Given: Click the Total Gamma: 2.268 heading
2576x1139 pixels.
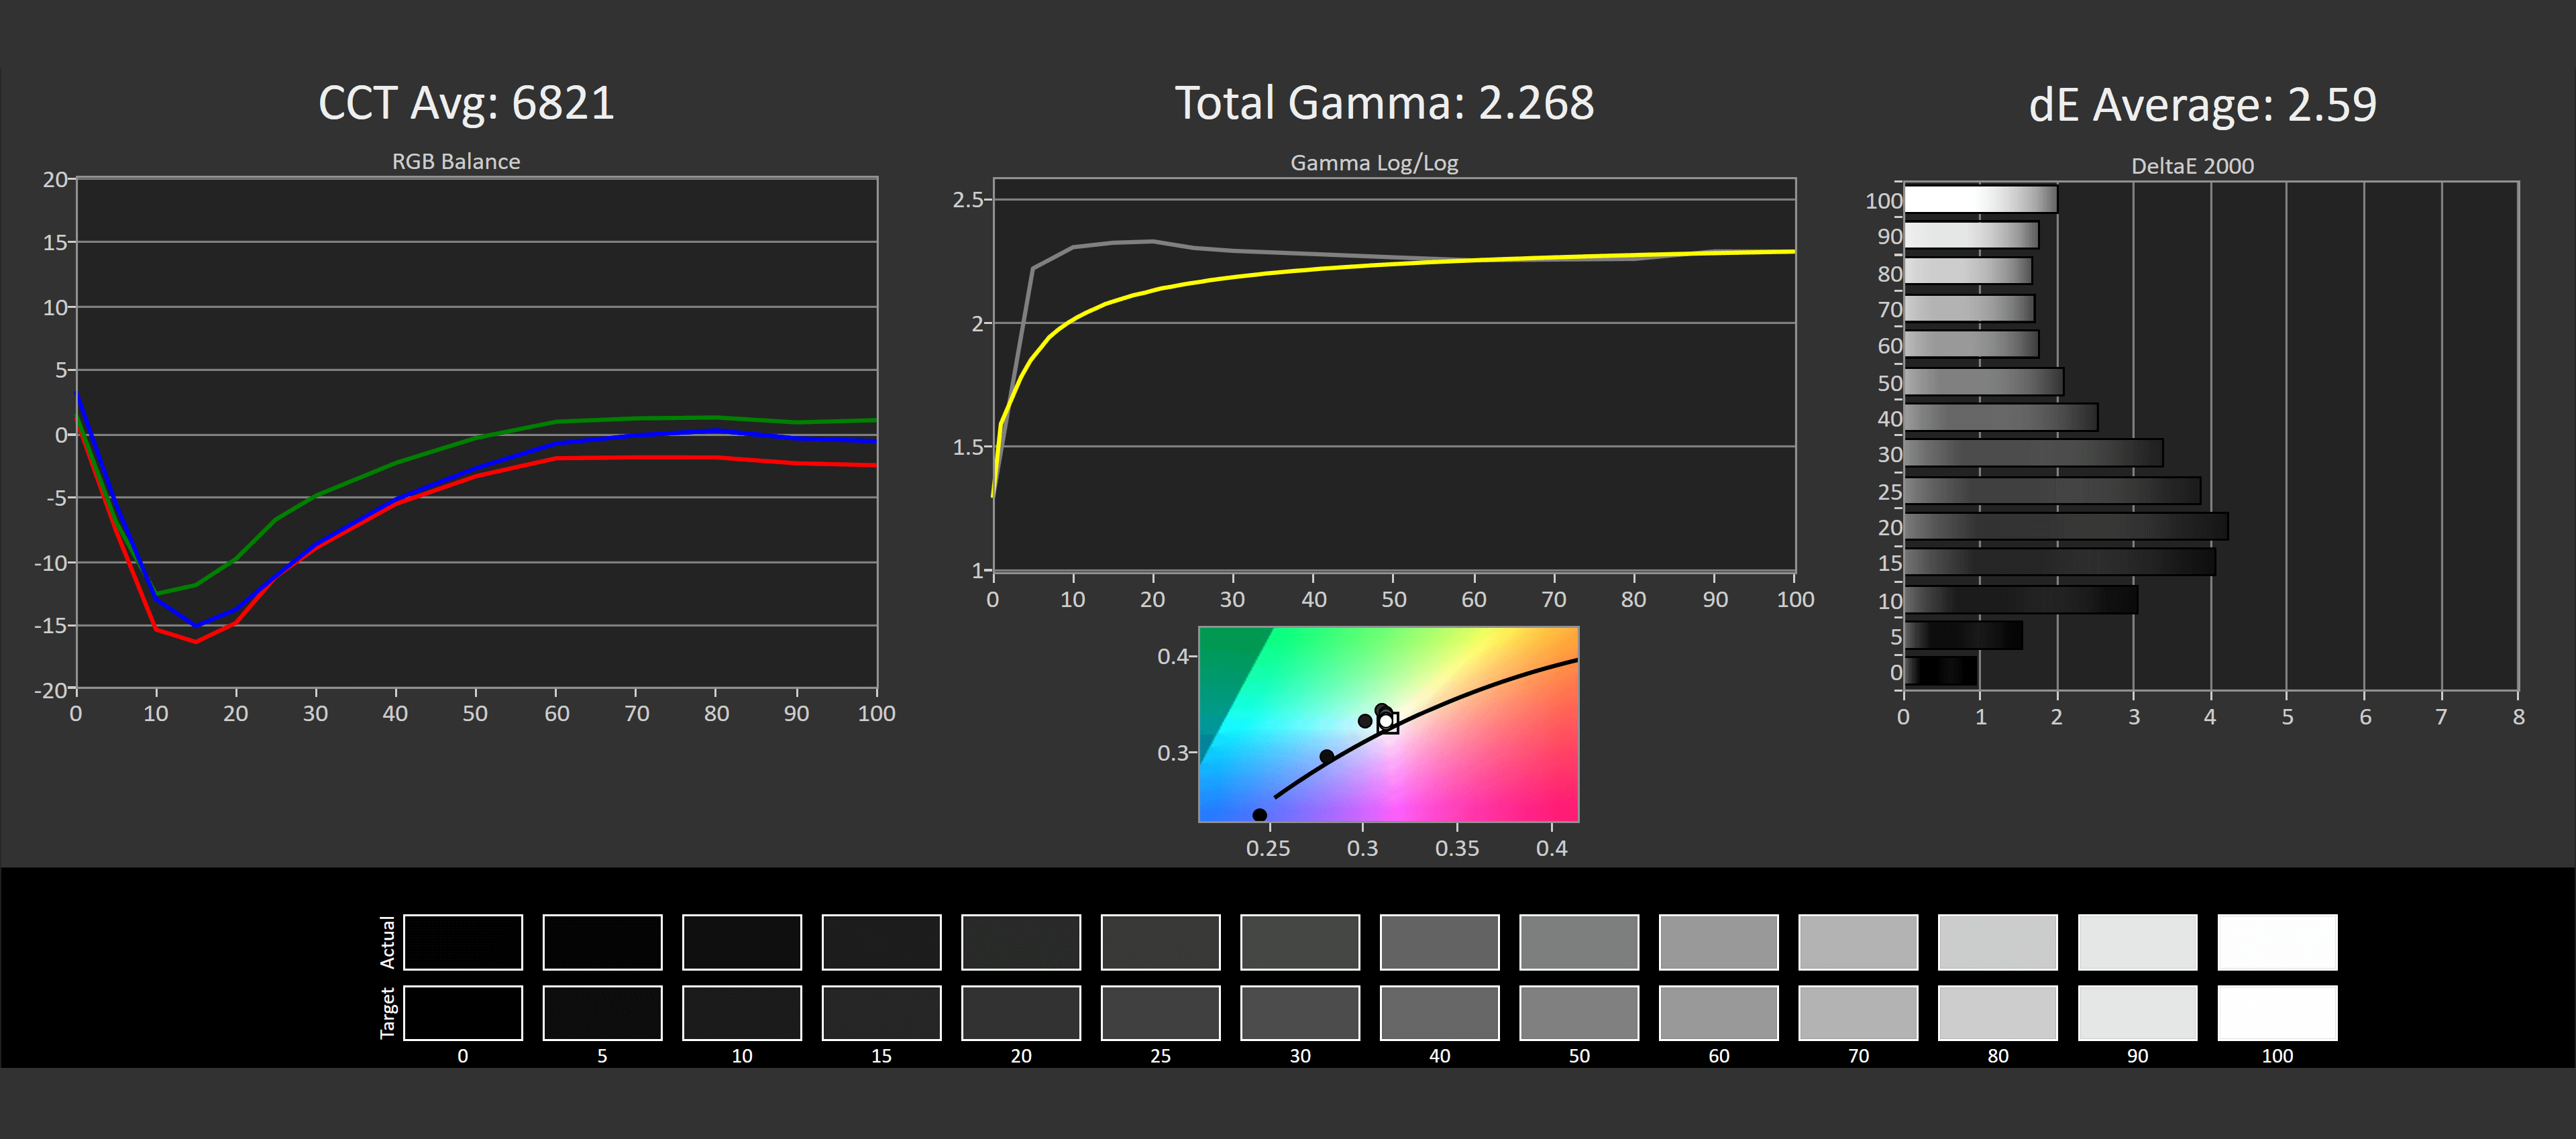Looking at the screenshot, I should point(1384,103).
